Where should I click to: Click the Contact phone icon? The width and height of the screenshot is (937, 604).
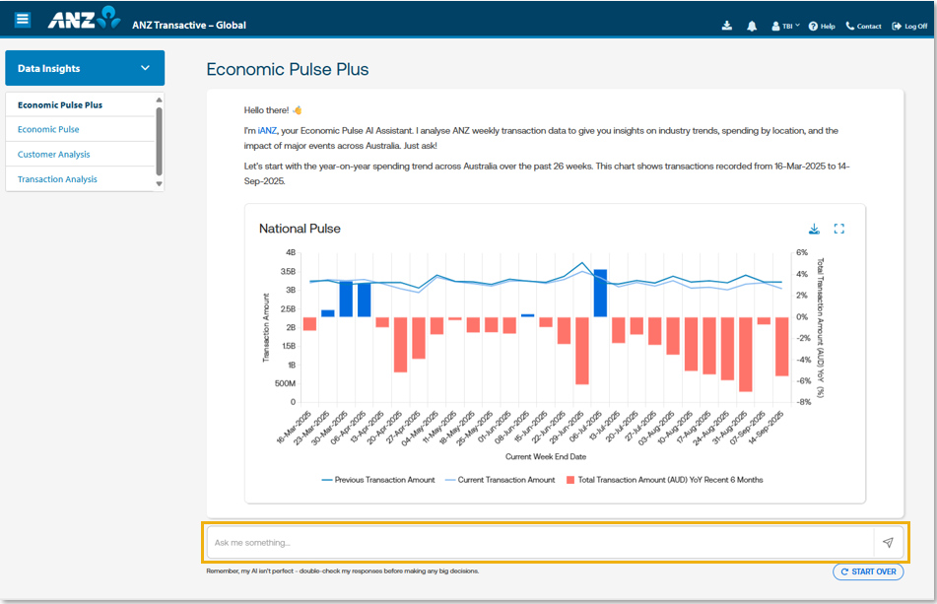point(850,27)
